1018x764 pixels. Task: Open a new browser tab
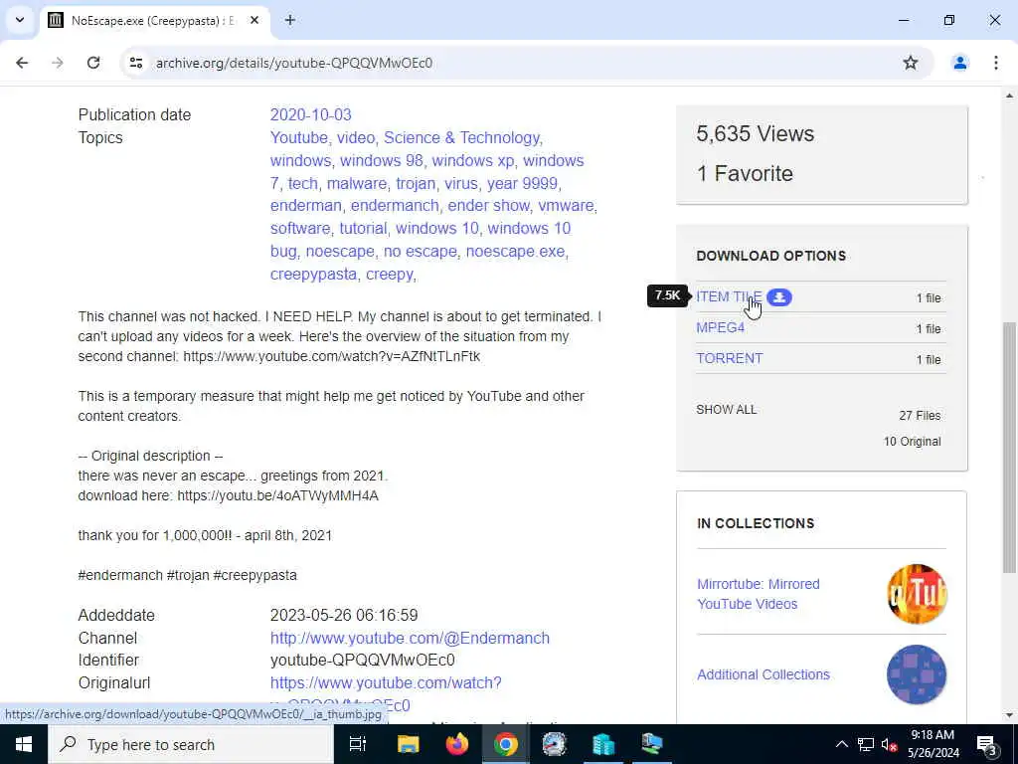(290, 20)
